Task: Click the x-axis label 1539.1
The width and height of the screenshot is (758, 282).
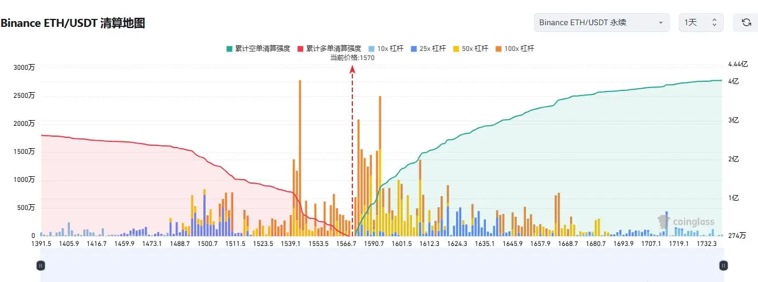Action: 291,244
